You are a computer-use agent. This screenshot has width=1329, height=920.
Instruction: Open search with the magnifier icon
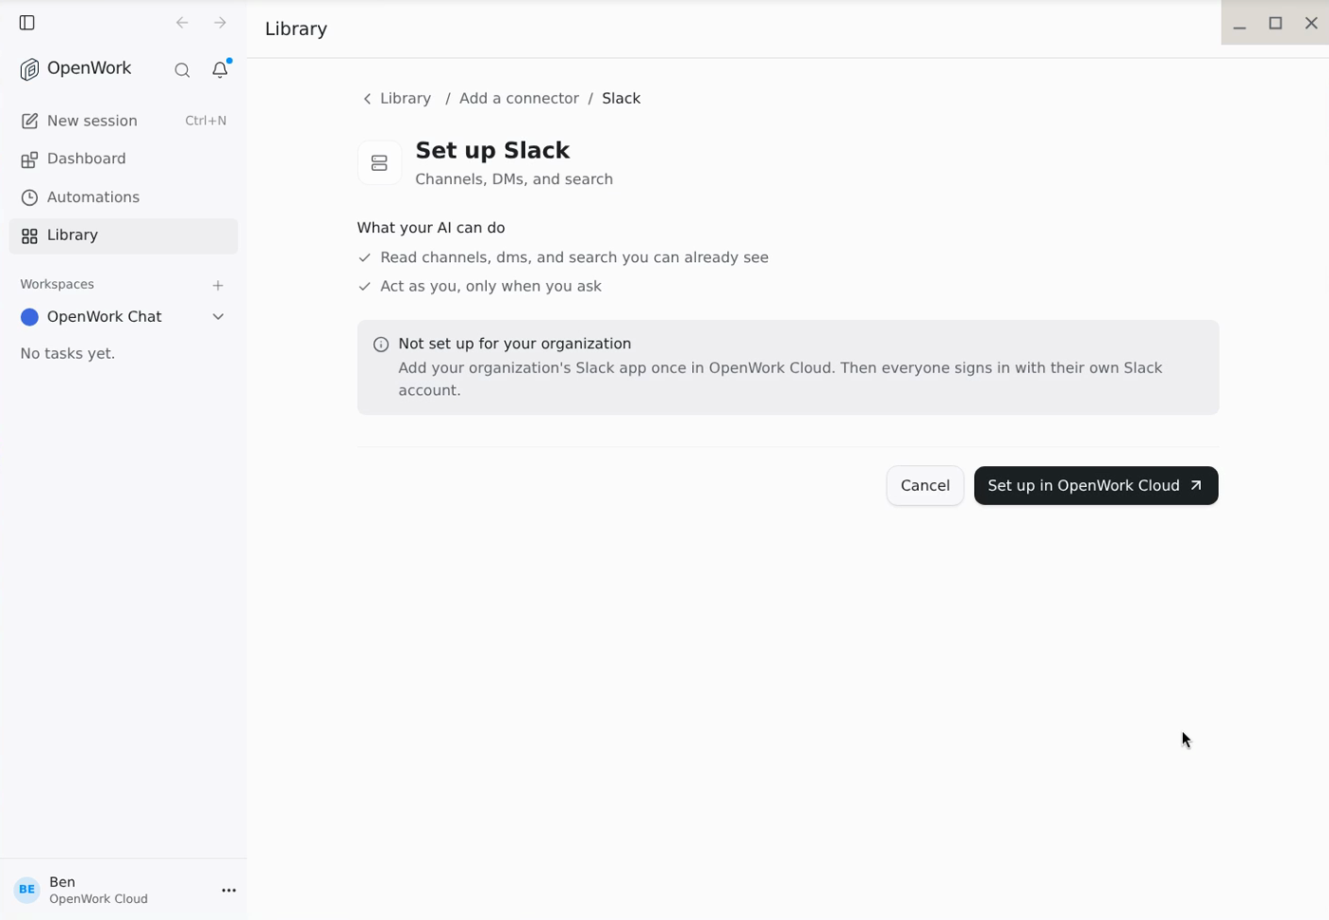coord(182,69)
